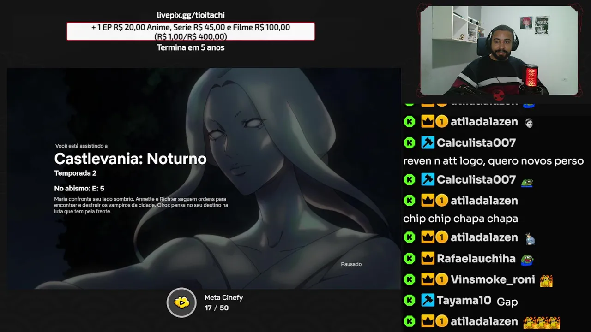Click the 'Você está assistindo a' text

coord(81,146)
